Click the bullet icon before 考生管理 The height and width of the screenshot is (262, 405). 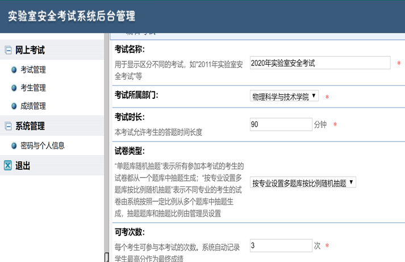point(14,88)
